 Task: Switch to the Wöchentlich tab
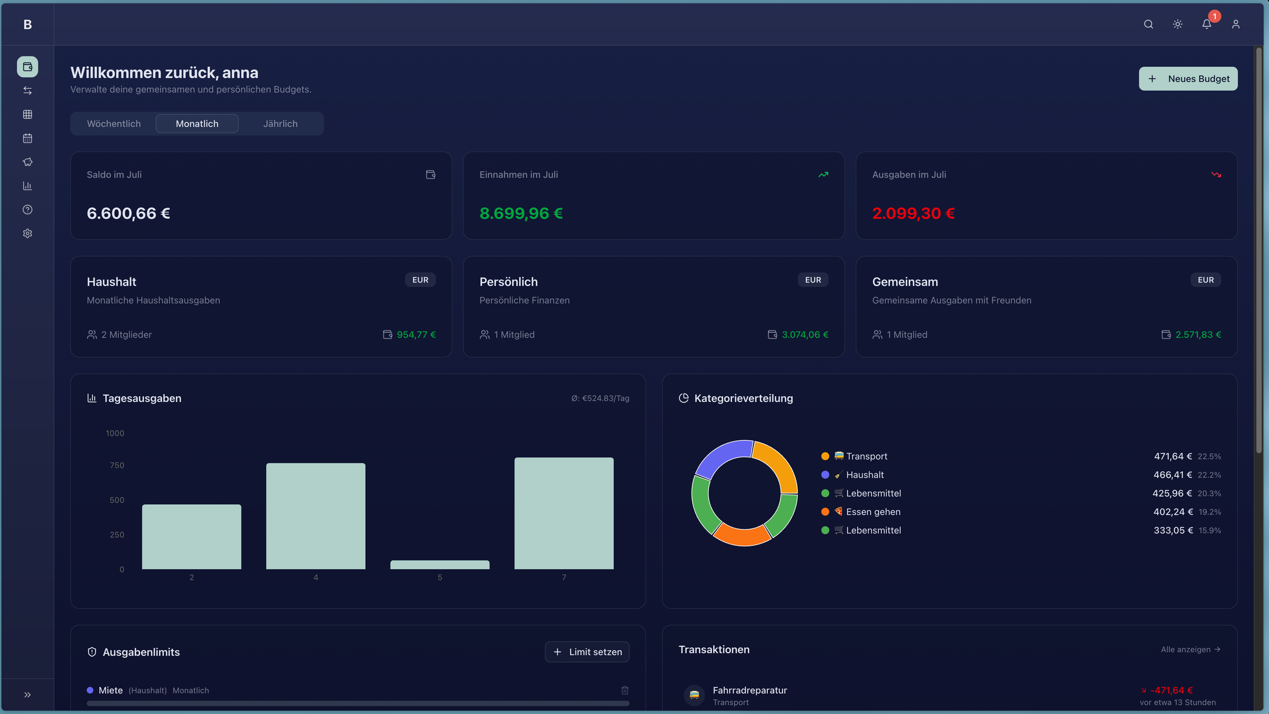(x=114, y=123)
